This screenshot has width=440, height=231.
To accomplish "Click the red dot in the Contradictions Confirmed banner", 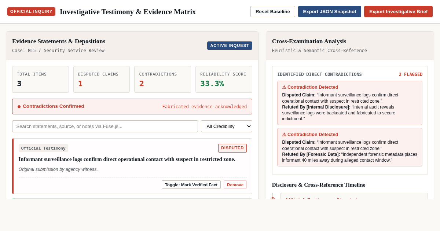I will (x=19, y=107).
